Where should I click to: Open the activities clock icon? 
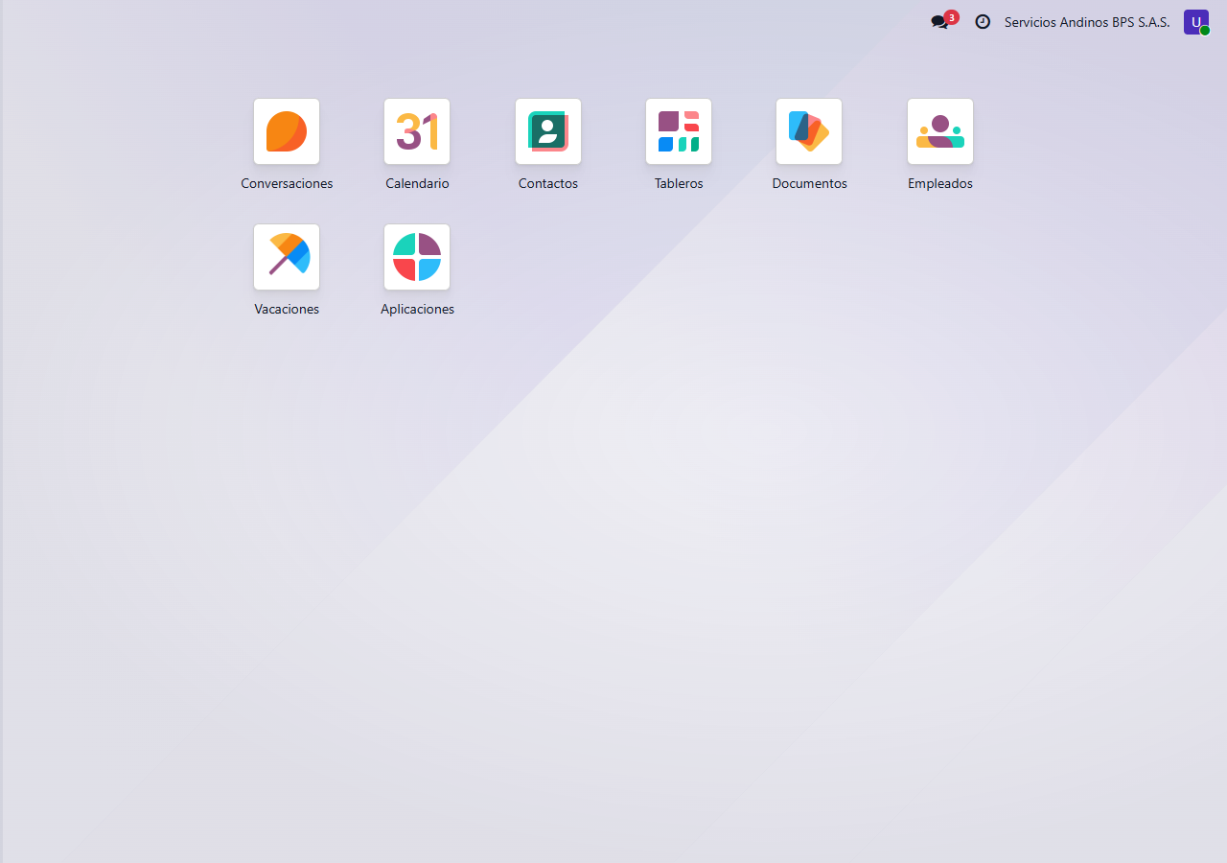(983, 22)
